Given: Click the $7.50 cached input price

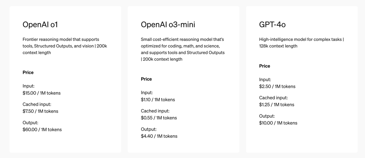Looking at the screenshot, I should pos(40,111).
